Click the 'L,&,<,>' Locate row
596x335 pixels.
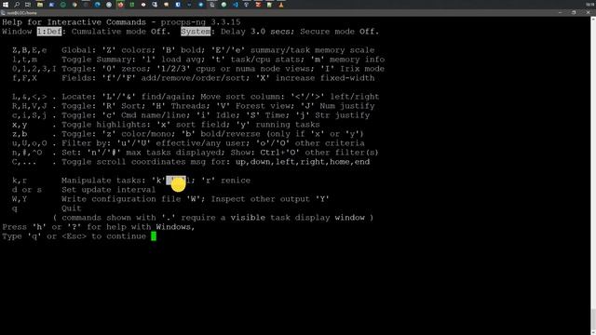click(196, 97)
